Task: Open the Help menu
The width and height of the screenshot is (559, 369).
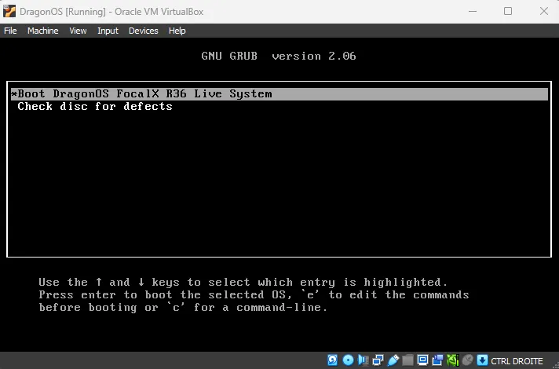Action: (x=177, y=31)
